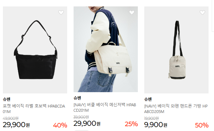This screenshot has height=131, width=214.
Task: Click the crossed-out 49,900원 original price
Action: coord(11,118)
